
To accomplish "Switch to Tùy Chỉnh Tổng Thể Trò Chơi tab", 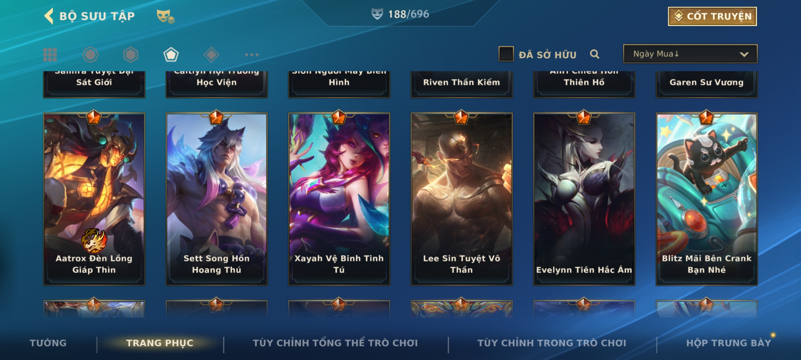I will click(x=335, y=343).
